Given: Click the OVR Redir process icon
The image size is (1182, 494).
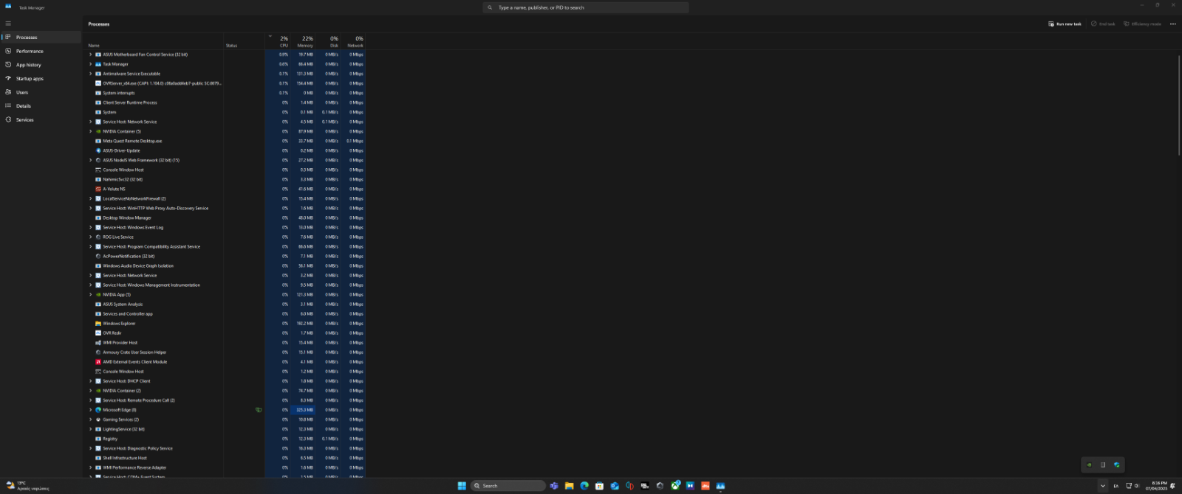Looking at the screenshot, I should [98, 333].
